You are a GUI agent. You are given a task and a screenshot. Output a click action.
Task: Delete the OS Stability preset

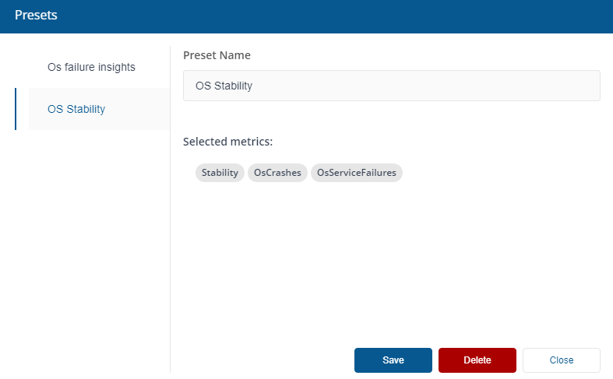tap(477, 360)
